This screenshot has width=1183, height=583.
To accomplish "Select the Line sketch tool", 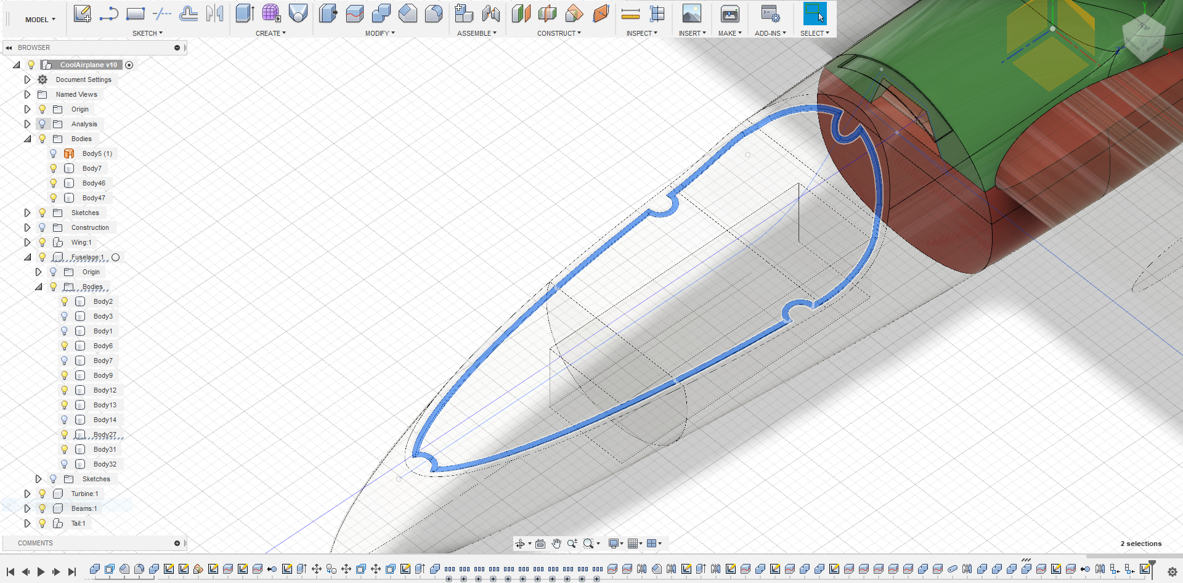I will coord(108,14).
